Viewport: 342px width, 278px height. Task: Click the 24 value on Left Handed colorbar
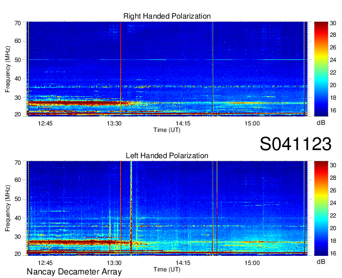(333, 203)
